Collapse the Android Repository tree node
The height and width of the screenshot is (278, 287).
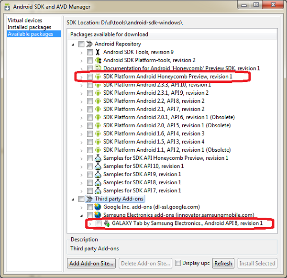coord(73,44)
